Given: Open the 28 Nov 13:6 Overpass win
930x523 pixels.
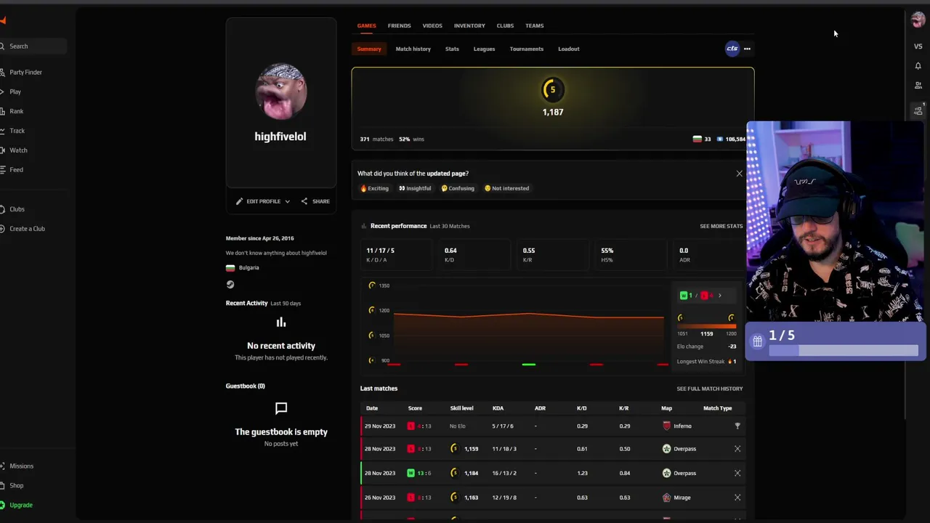Looking at the screenshot, I should [552, 474].
